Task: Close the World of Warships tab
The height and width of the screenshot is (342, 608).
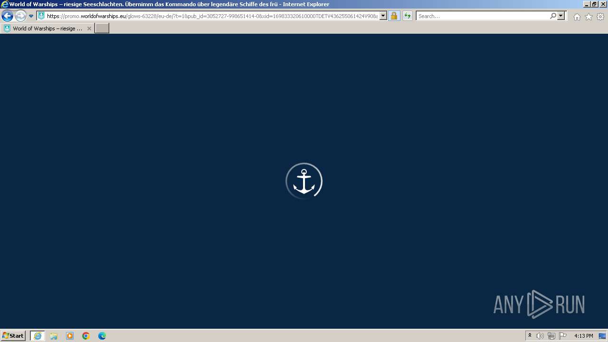Action: tap(89, 28)
